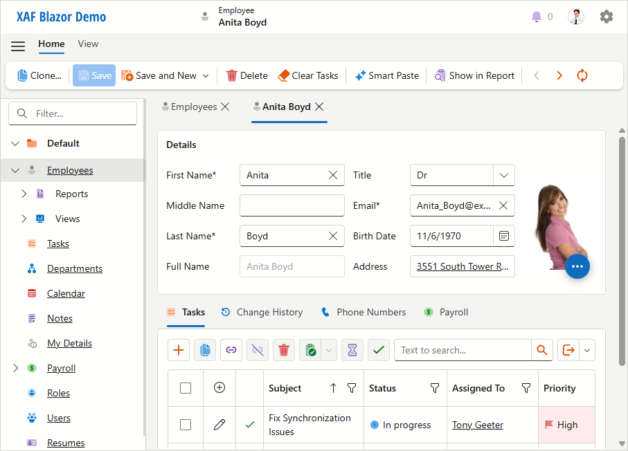Expand the Reports tree node
This screenshot has height=451, width=628.
[x=24, y=194]
